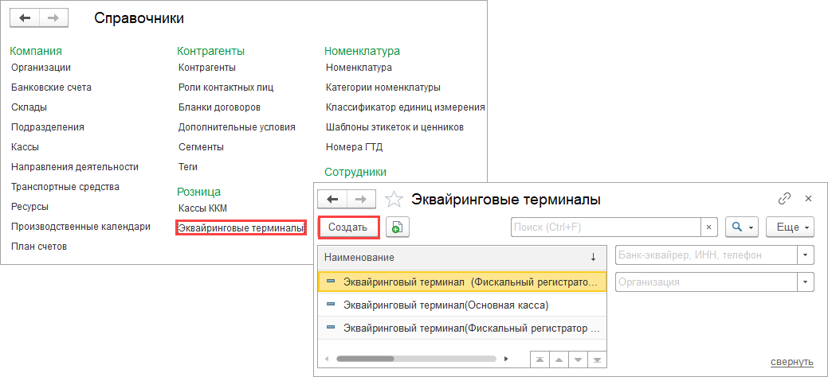
Task: Open the Организация filter dropdown
Action: tap(805, 282)
